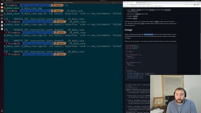Click Activities in the top bar
Image resolution: width=201 pixels, height=113 pixels.
2,1
